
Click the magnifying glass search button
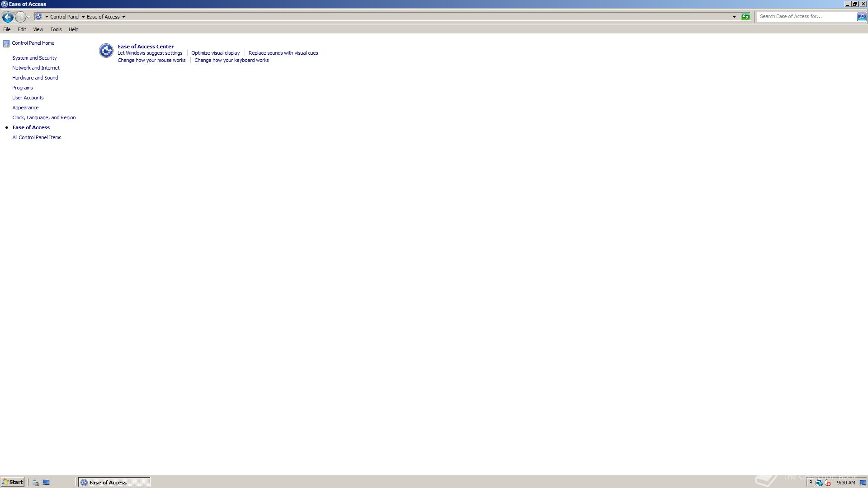[862, 17]
